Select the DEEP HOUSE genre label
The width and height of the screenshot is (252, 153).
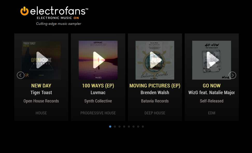pos(155,113)
